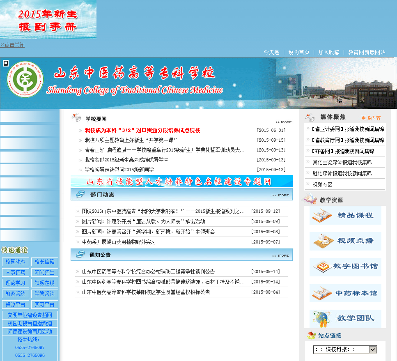The height and width of the screenshot is (361, 397).
Task: Click 更多内容 in media focus
Action: [x=371, y=118]
